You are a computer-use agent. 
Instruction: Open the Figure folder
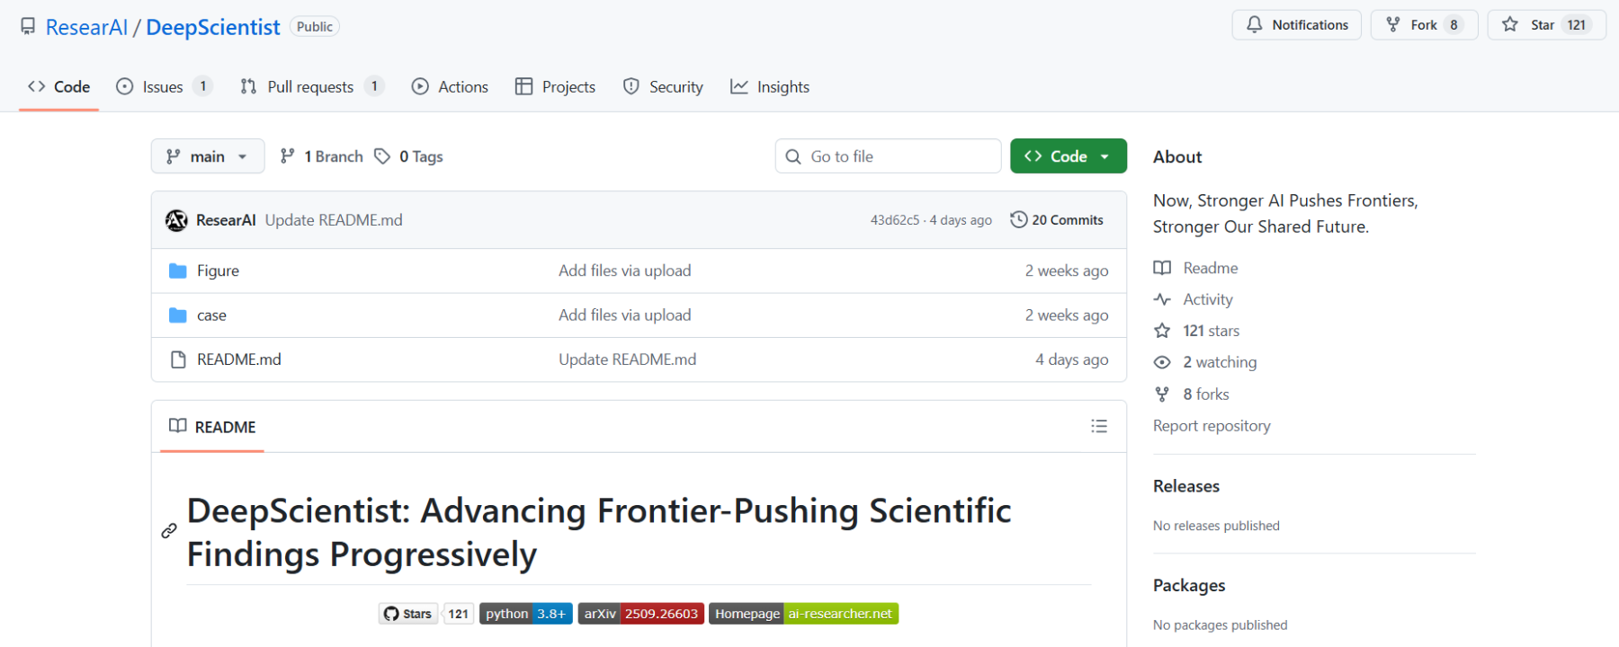point(218,270)
